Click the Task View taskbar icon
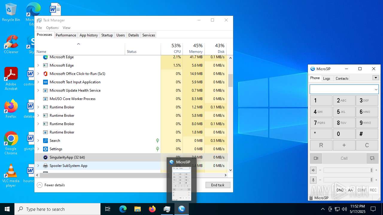The image size is (383, 215). tap(108, 209)
